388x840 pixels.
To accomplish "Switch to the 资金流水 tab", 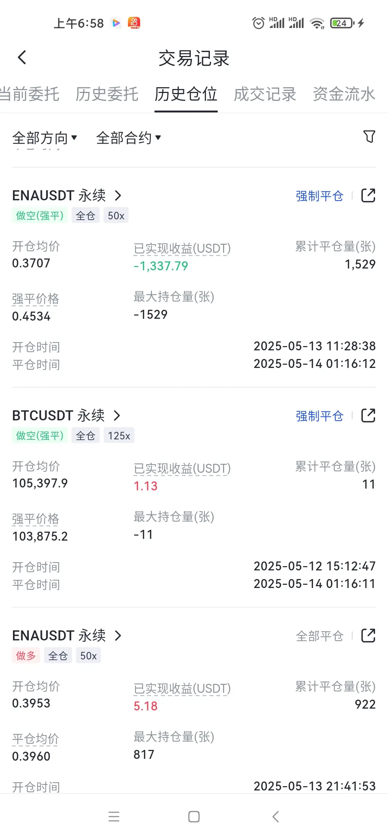I will tap(344, 94).
